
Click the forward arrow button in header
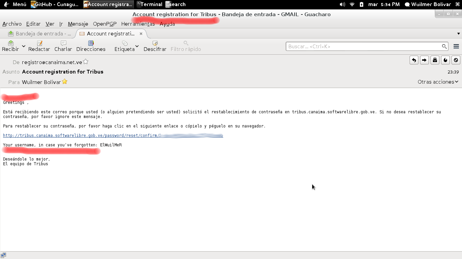pos(424,60)
